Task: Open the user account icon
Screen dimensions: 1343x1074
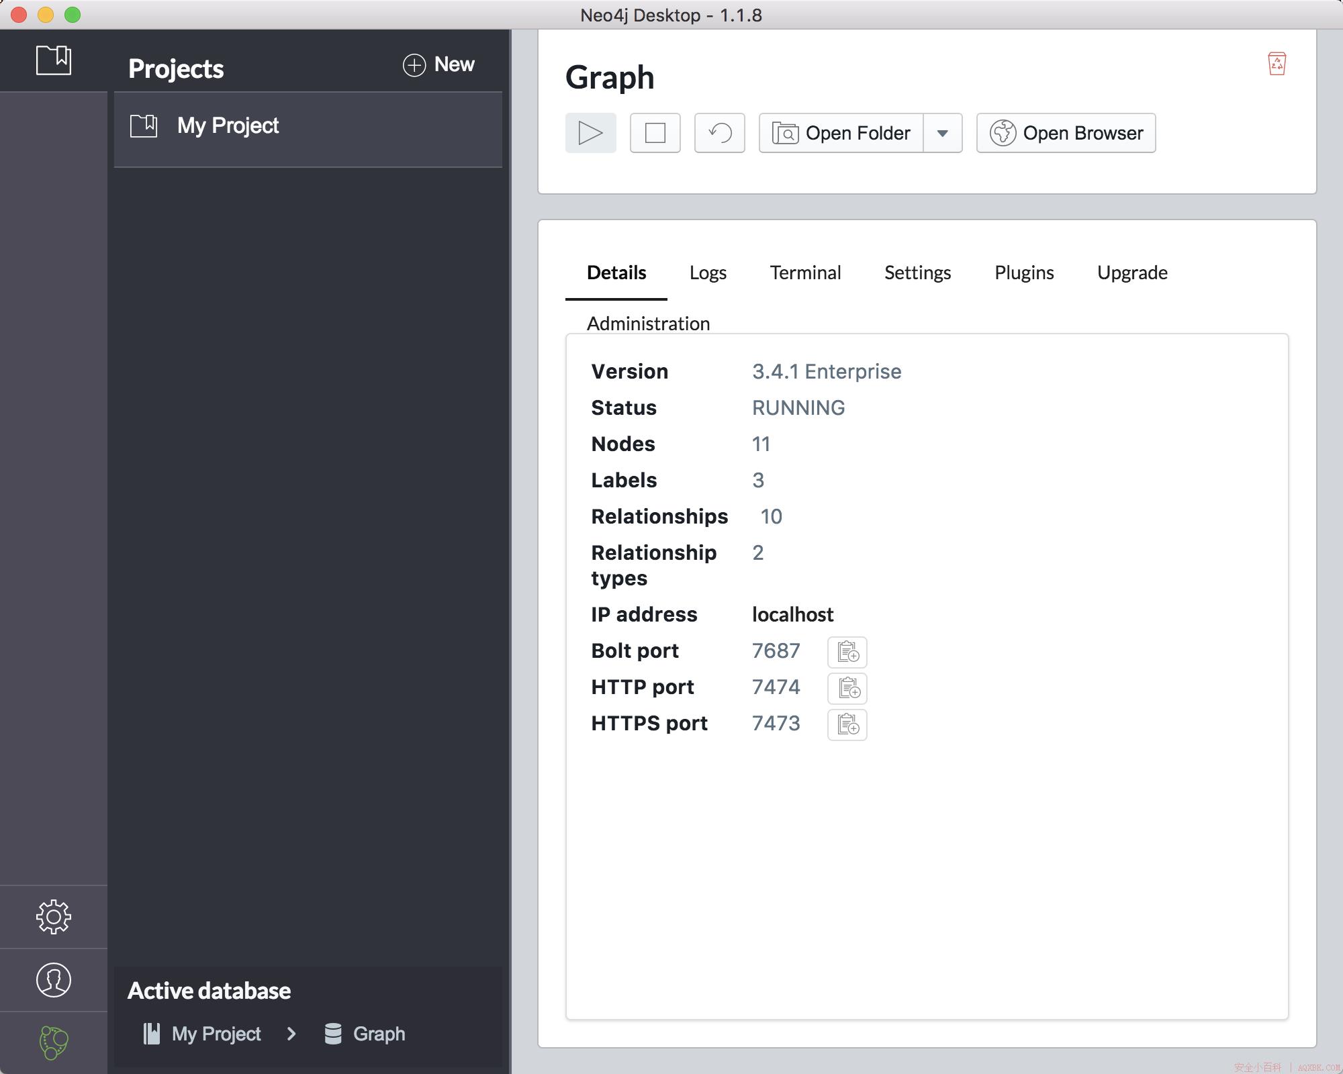Action: [54, 980]
